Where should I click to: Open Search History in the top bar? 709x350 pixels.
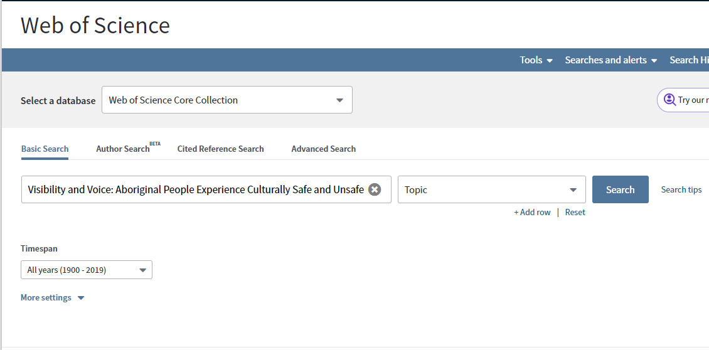pos(689,60)
